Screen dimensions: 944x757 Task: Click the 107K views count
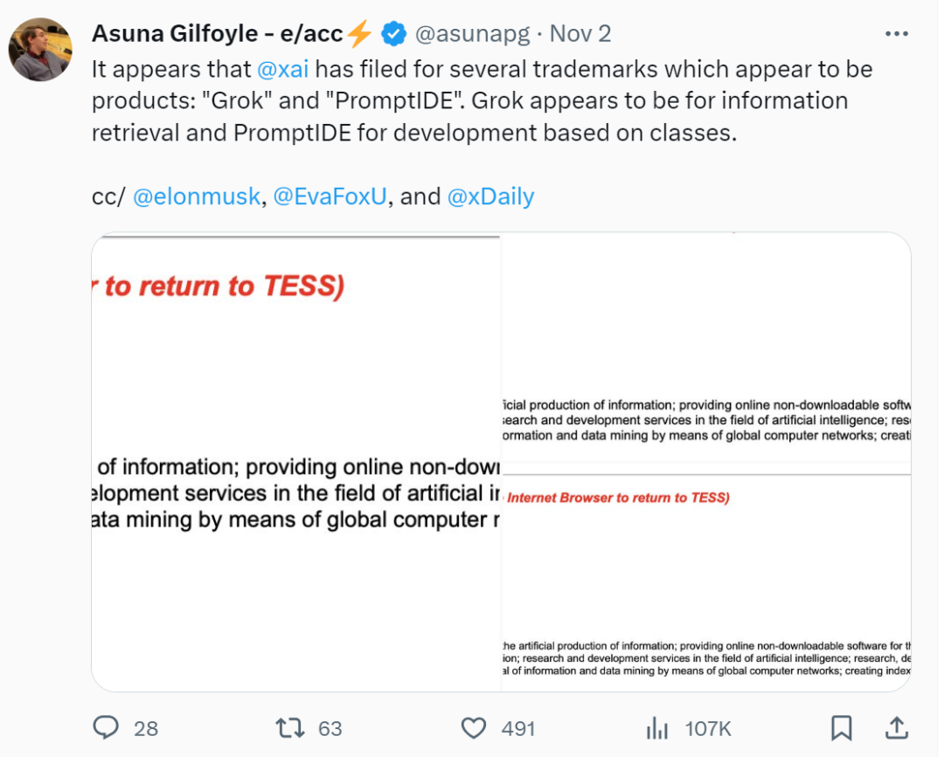pyautogui.click(x=707, y=729)
